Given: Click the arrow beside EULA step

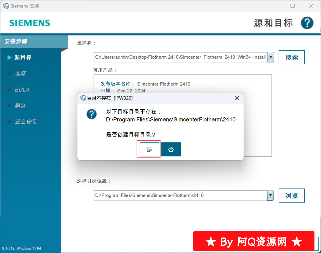Looking at the screenshot, I should click(10, 89).
